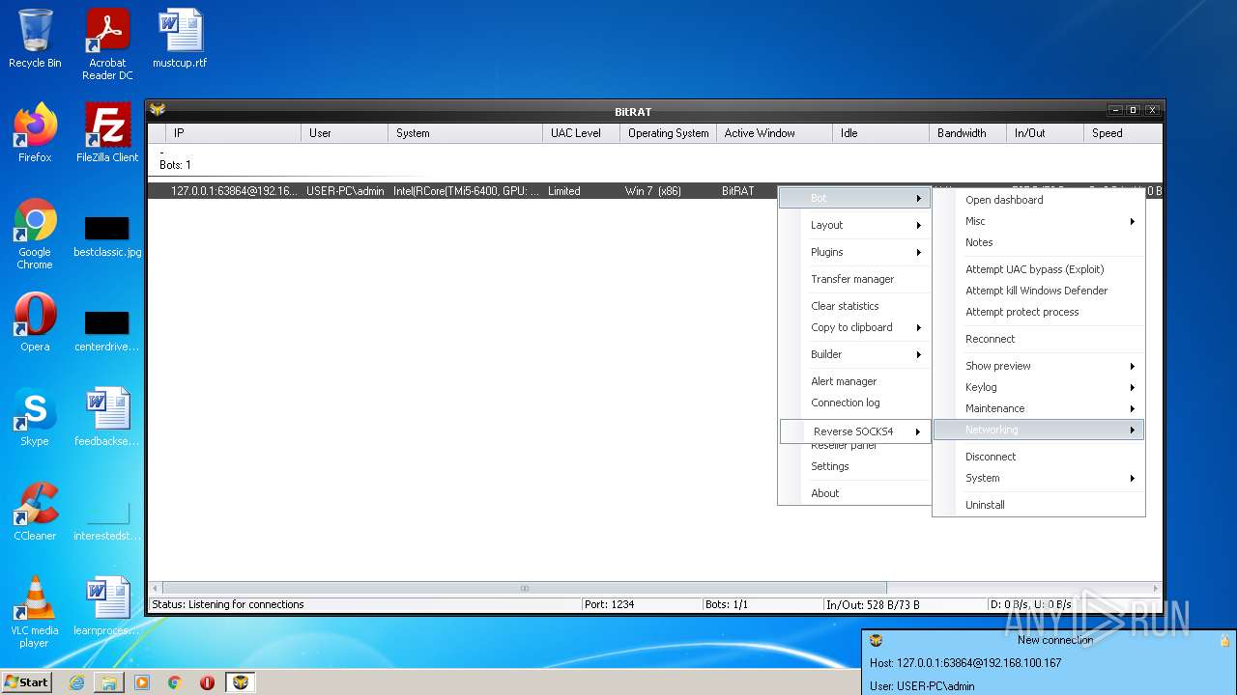Choose Attempt UAC bypass (Exploit)

tap(1038, 269)
